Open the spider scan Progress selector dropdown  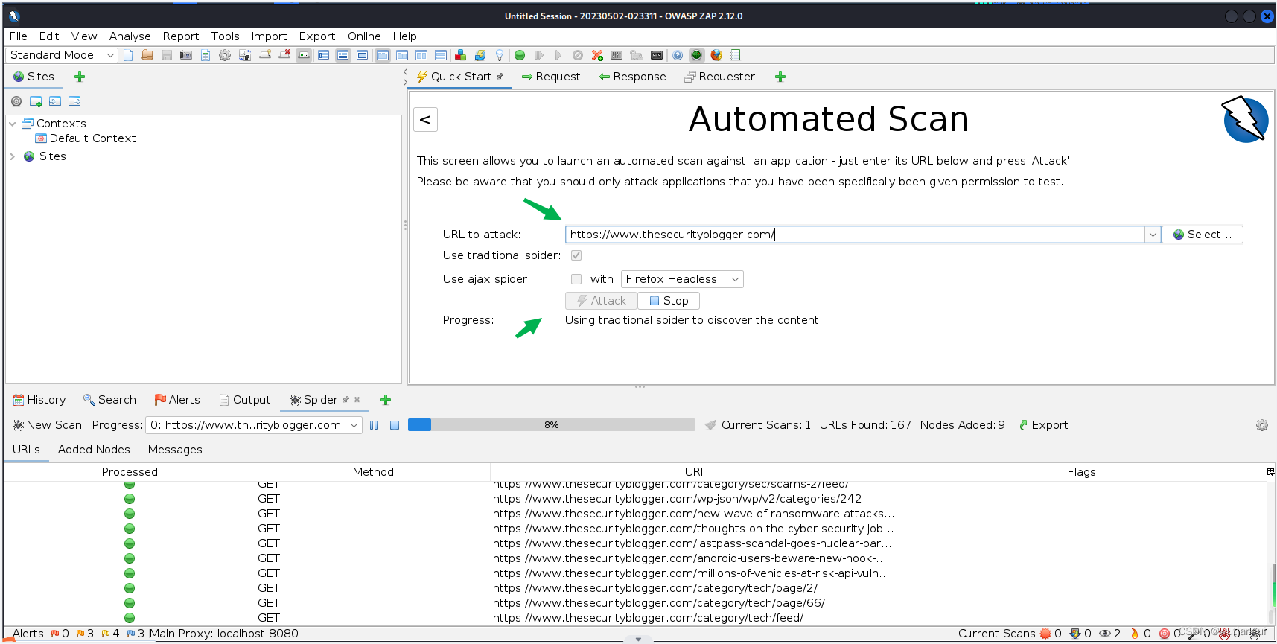point(254,425)
